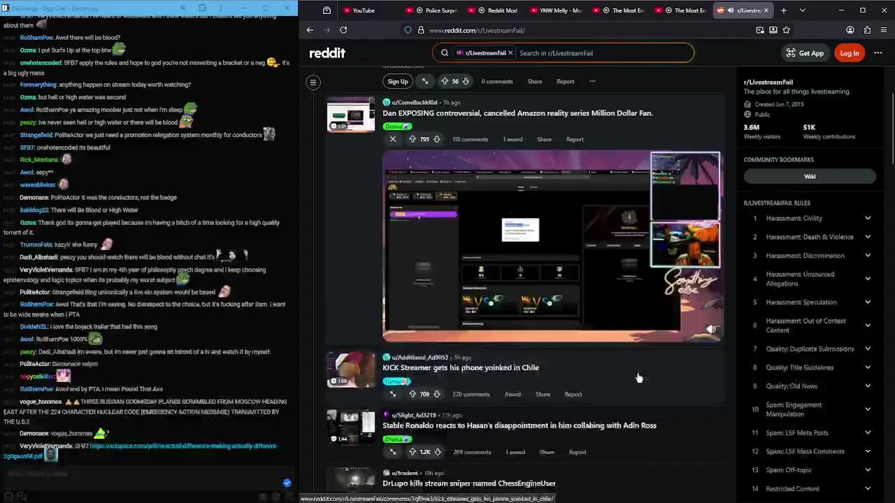Viewport: 895px width, 503px height.
Task: Click the Reddit page vertical scrollbar
Action: (x=892, y=129)
